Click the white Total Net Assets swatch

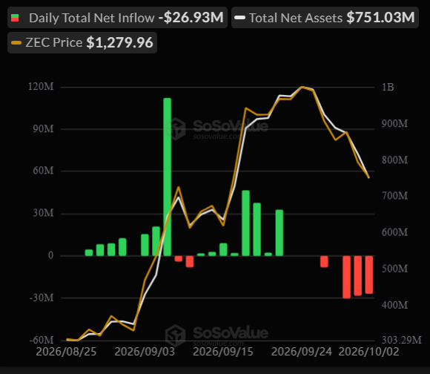click(240, 18)
